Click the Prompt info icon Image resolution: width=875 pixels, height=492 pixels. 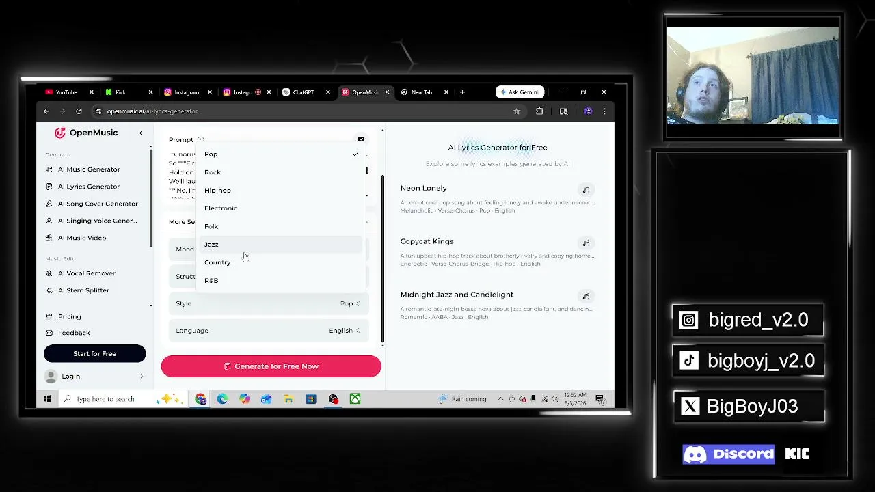200,140
